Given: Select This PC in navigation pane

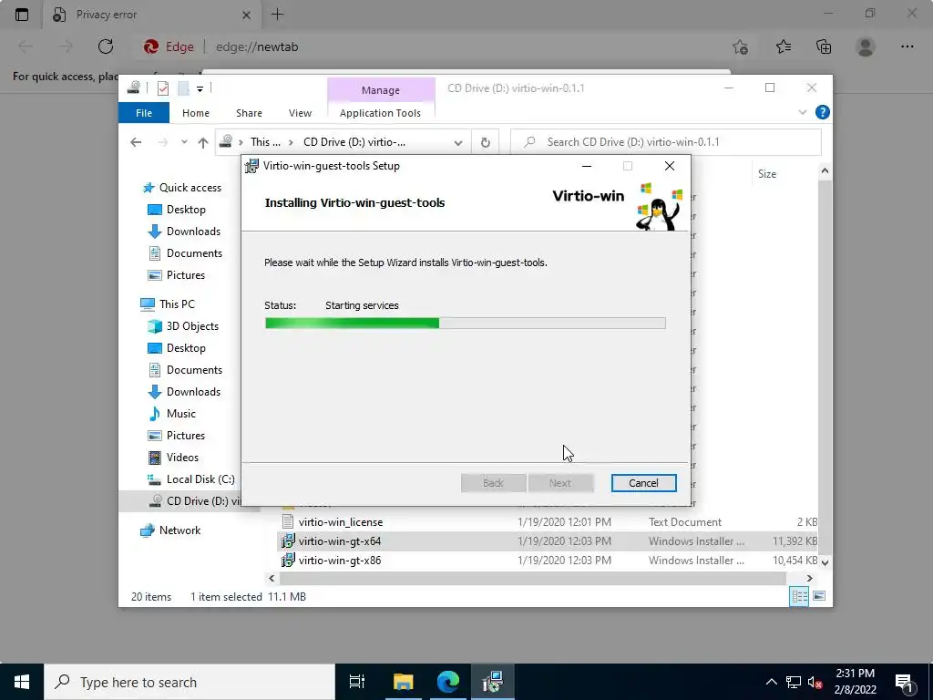Looking at the screenshot, I should click(177, 304).
